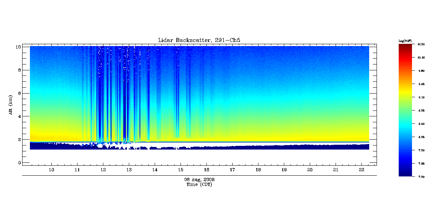Click the colorbar value '9.10'

pos(421,97)
